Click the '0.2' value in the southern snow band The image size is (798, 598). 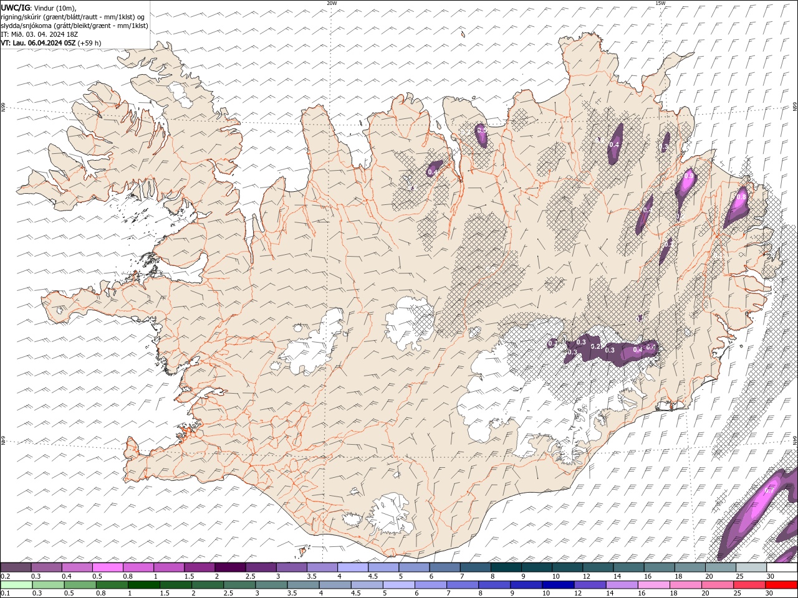coord(595,347)
